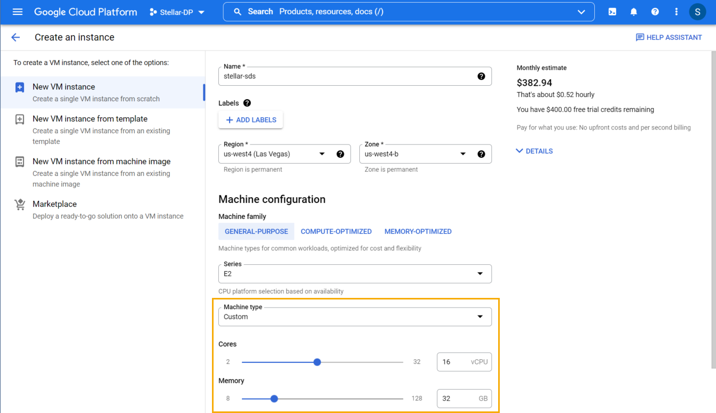Open the top bar help icon
This screenshot has width=716, height=413.
click(x=655, y=12)
